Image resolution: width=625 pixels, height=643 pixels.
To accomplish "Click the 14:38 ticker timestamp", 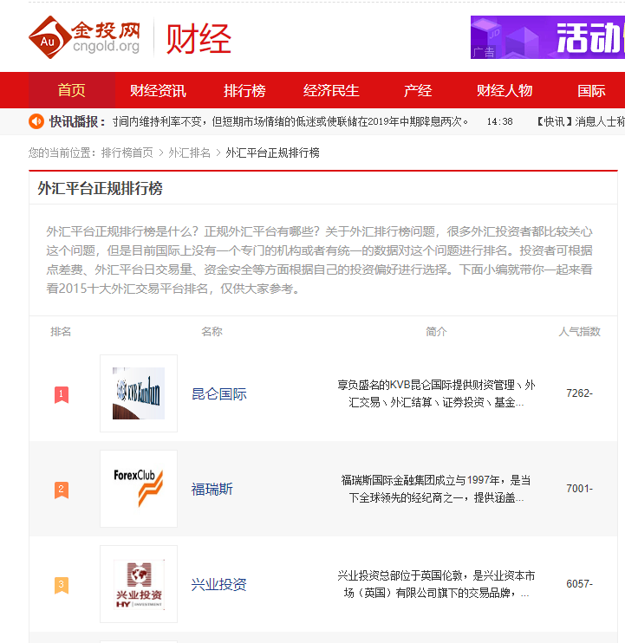I will pyautogui.click(x=499, y=122).
